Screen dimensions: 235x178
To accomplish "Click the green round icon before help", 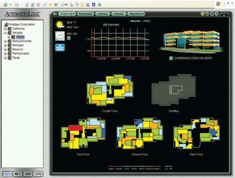I will click(212, 14).
